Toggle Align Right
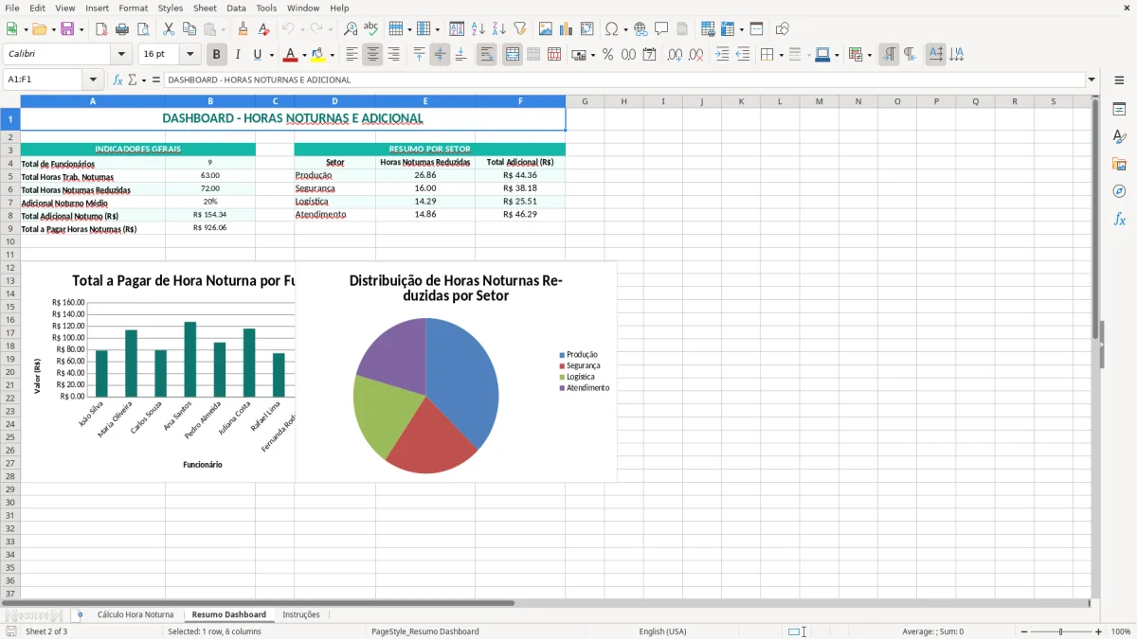This screenshot has width=1137, height=639. [x=393, y=55]
